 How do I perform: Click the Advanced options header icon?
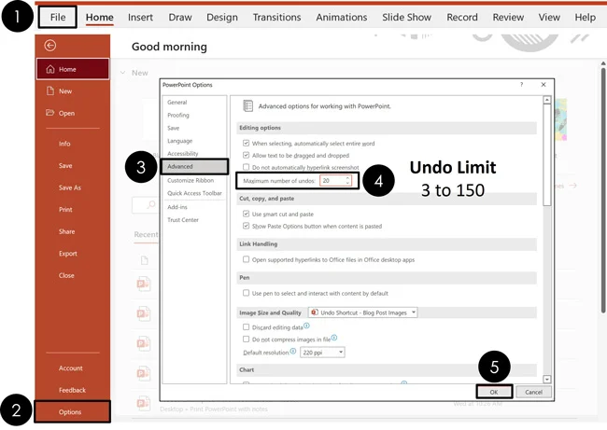click(x=247, y=105)
